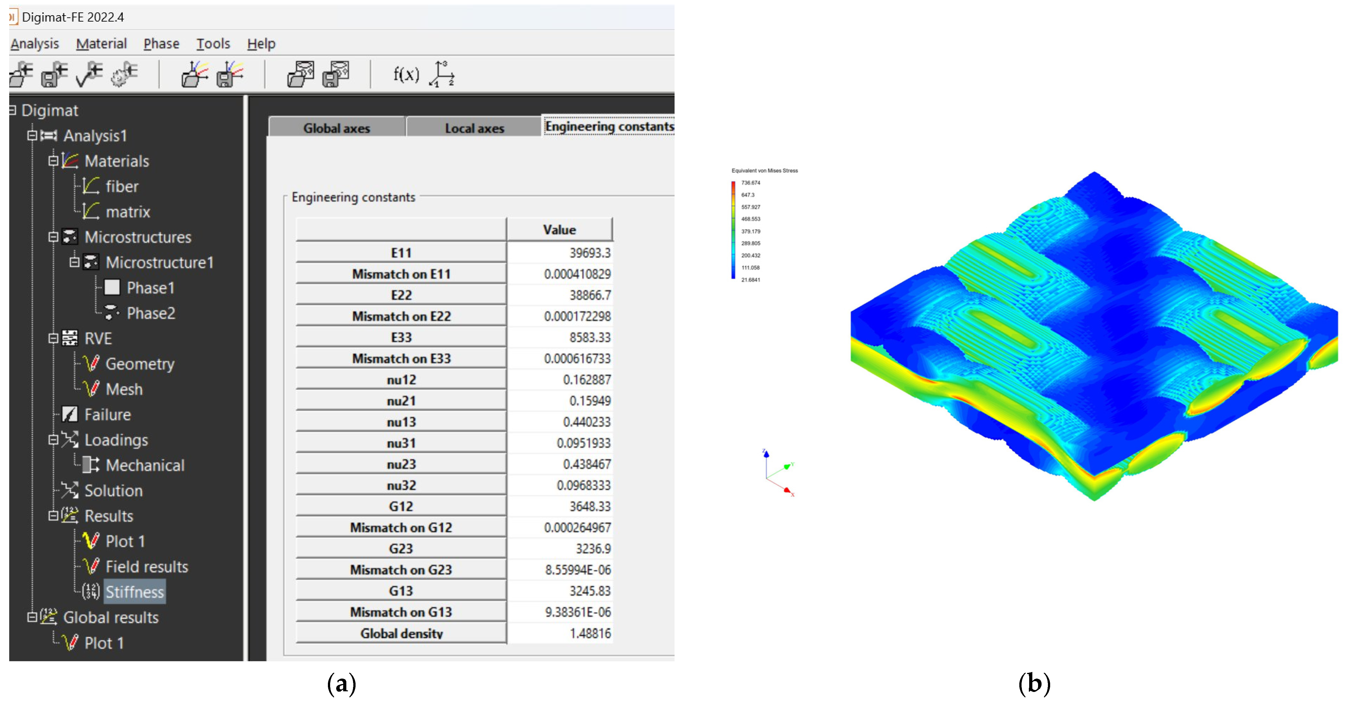Collapse the Microstructure1 node

click(74, 262)
